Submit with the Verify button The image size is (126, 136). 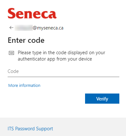click(x=102, y=99)
